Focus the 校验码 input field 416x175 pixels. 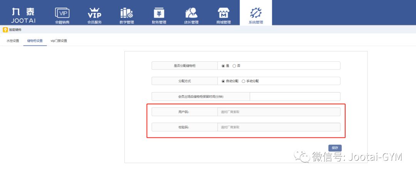(x=279, y=127)
